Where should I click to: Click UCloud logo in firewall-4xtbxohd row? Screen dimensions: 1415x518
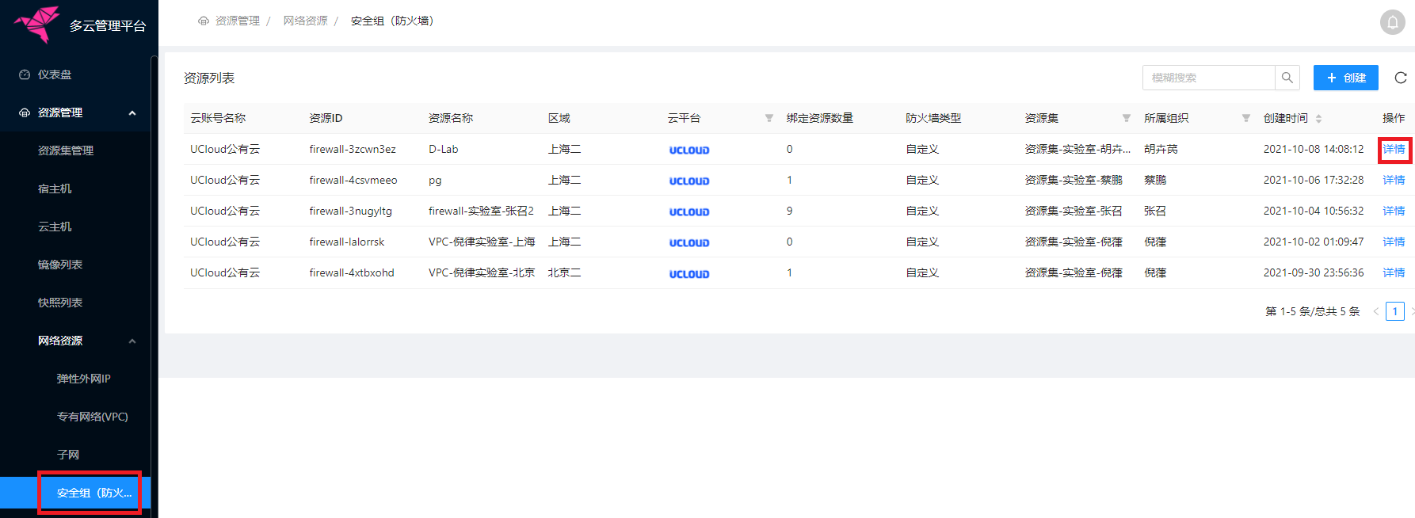coord(689,274)
